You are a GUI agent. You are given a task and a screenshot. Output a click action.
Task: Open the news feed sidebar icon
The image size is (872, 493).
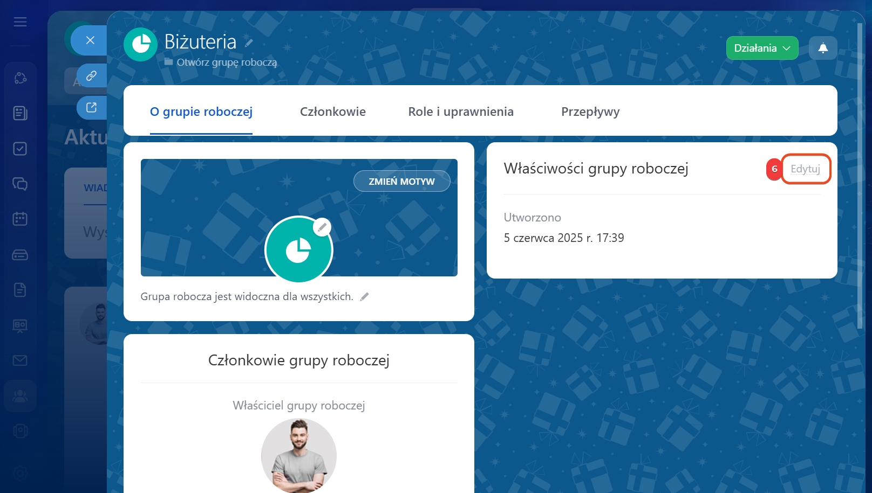click(x=20, y=113)
